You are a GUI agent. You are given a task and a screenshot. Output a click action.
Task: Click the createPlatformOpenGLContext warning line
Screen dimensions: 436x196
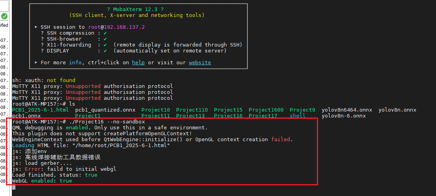point(102,133)
